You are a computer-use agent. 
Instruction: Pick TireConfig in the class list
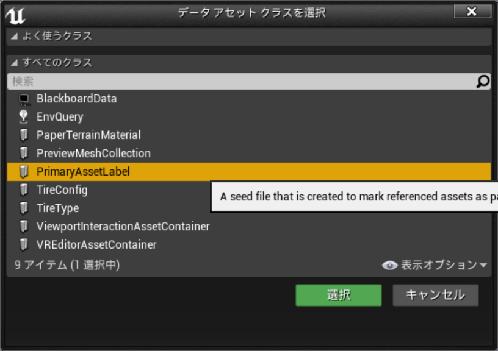[x=109, y=190]
